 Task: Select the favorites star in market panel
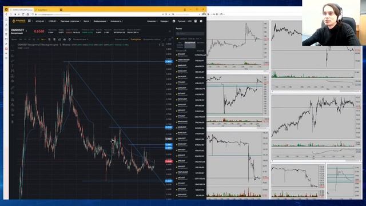(x=177, y=38)
